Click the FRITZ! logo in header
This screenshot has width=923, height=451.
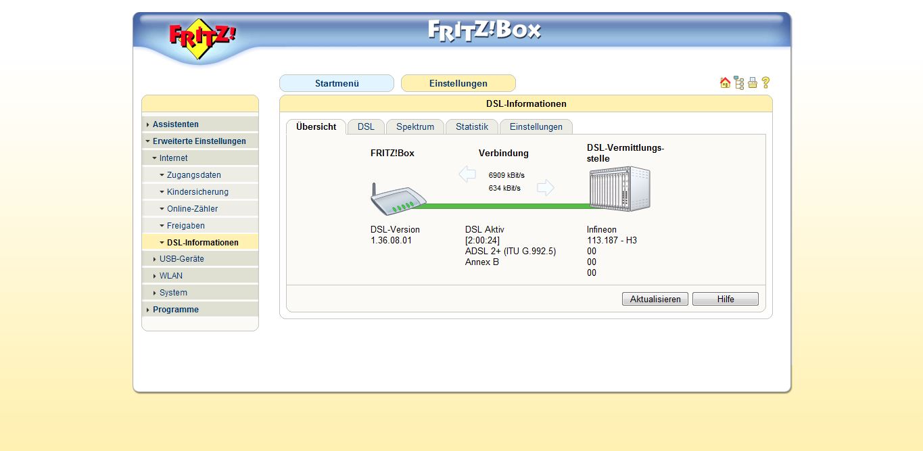[x=202, y=39]
